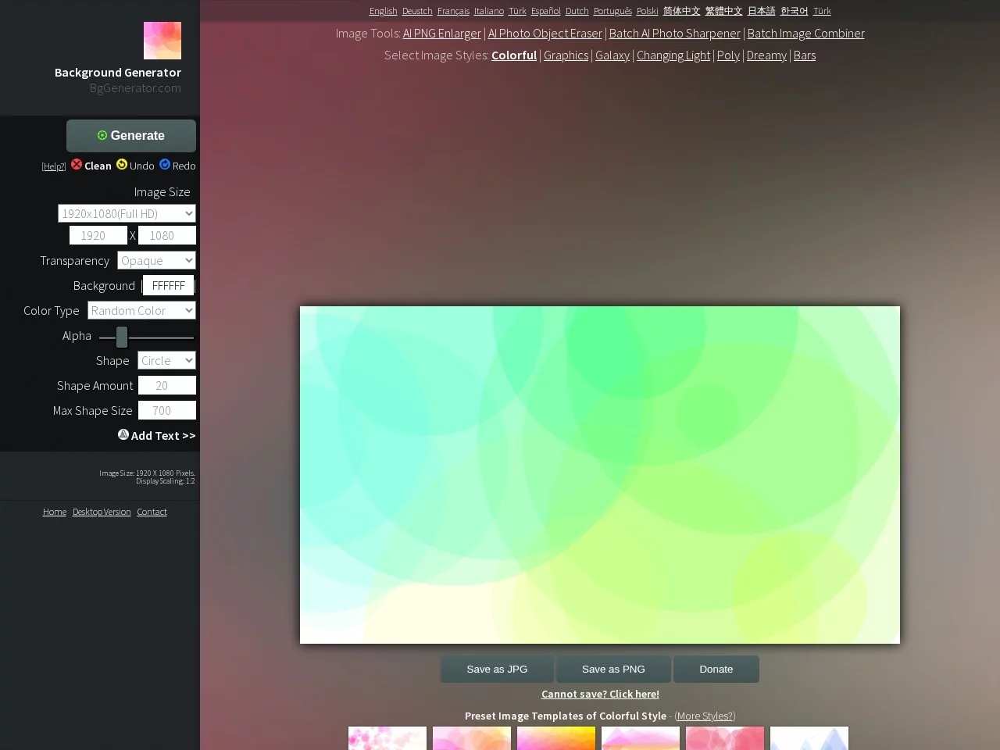
Task: Save the image as PNG
Action: coord(613,669)
